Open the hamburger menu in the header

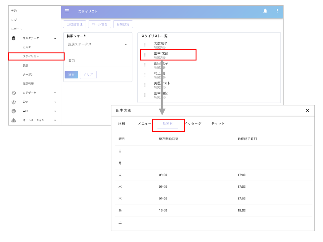[x=67, y=11]
